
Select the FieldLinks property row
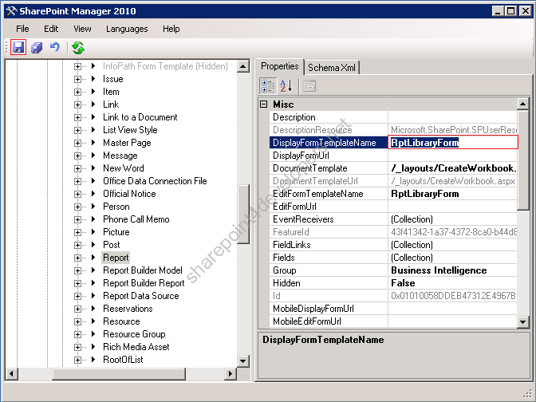click(393, 245)
